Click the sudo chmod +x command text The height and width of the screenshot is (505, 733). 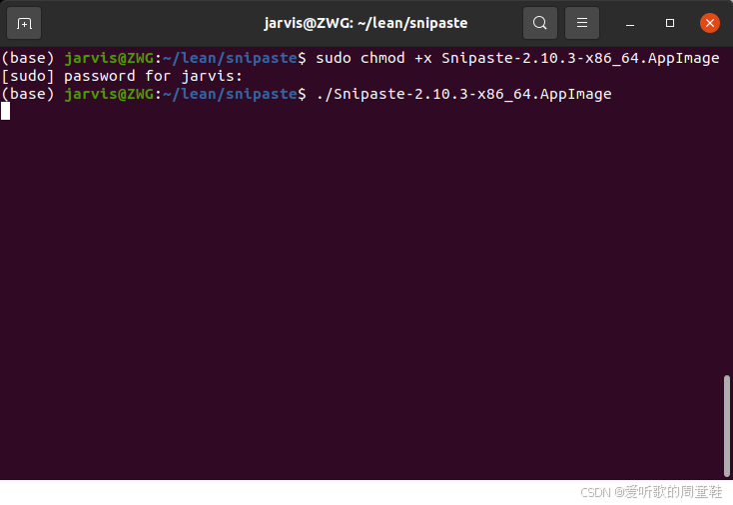click(517, 58)
